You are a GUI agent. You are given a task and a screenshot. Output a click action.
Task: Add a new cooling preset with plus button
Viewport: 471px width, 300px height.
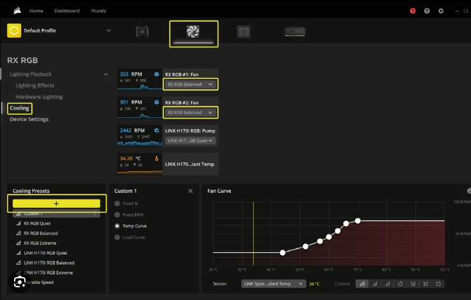coord(56,203)
